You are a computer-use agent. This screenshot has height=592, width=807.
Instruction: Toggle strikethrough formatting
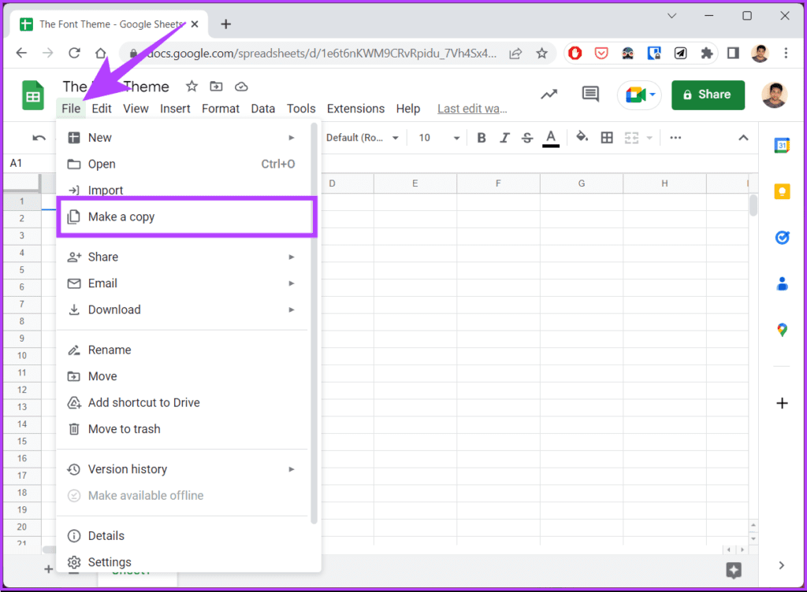pyautogui.click(x=527, y=138)
